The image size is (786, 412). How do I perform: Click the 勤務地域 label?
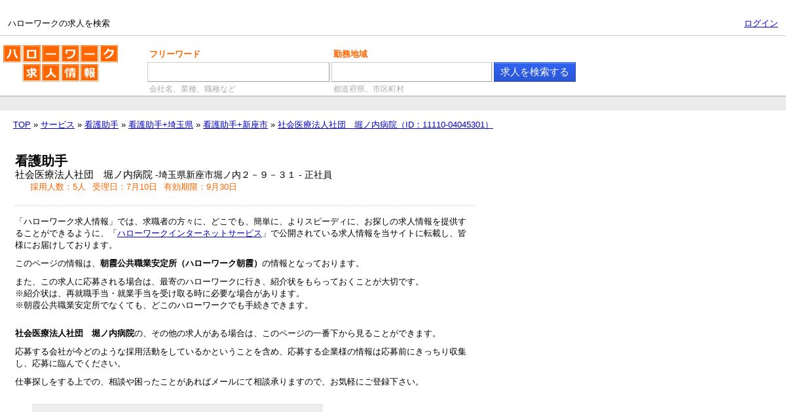point(350,54)
